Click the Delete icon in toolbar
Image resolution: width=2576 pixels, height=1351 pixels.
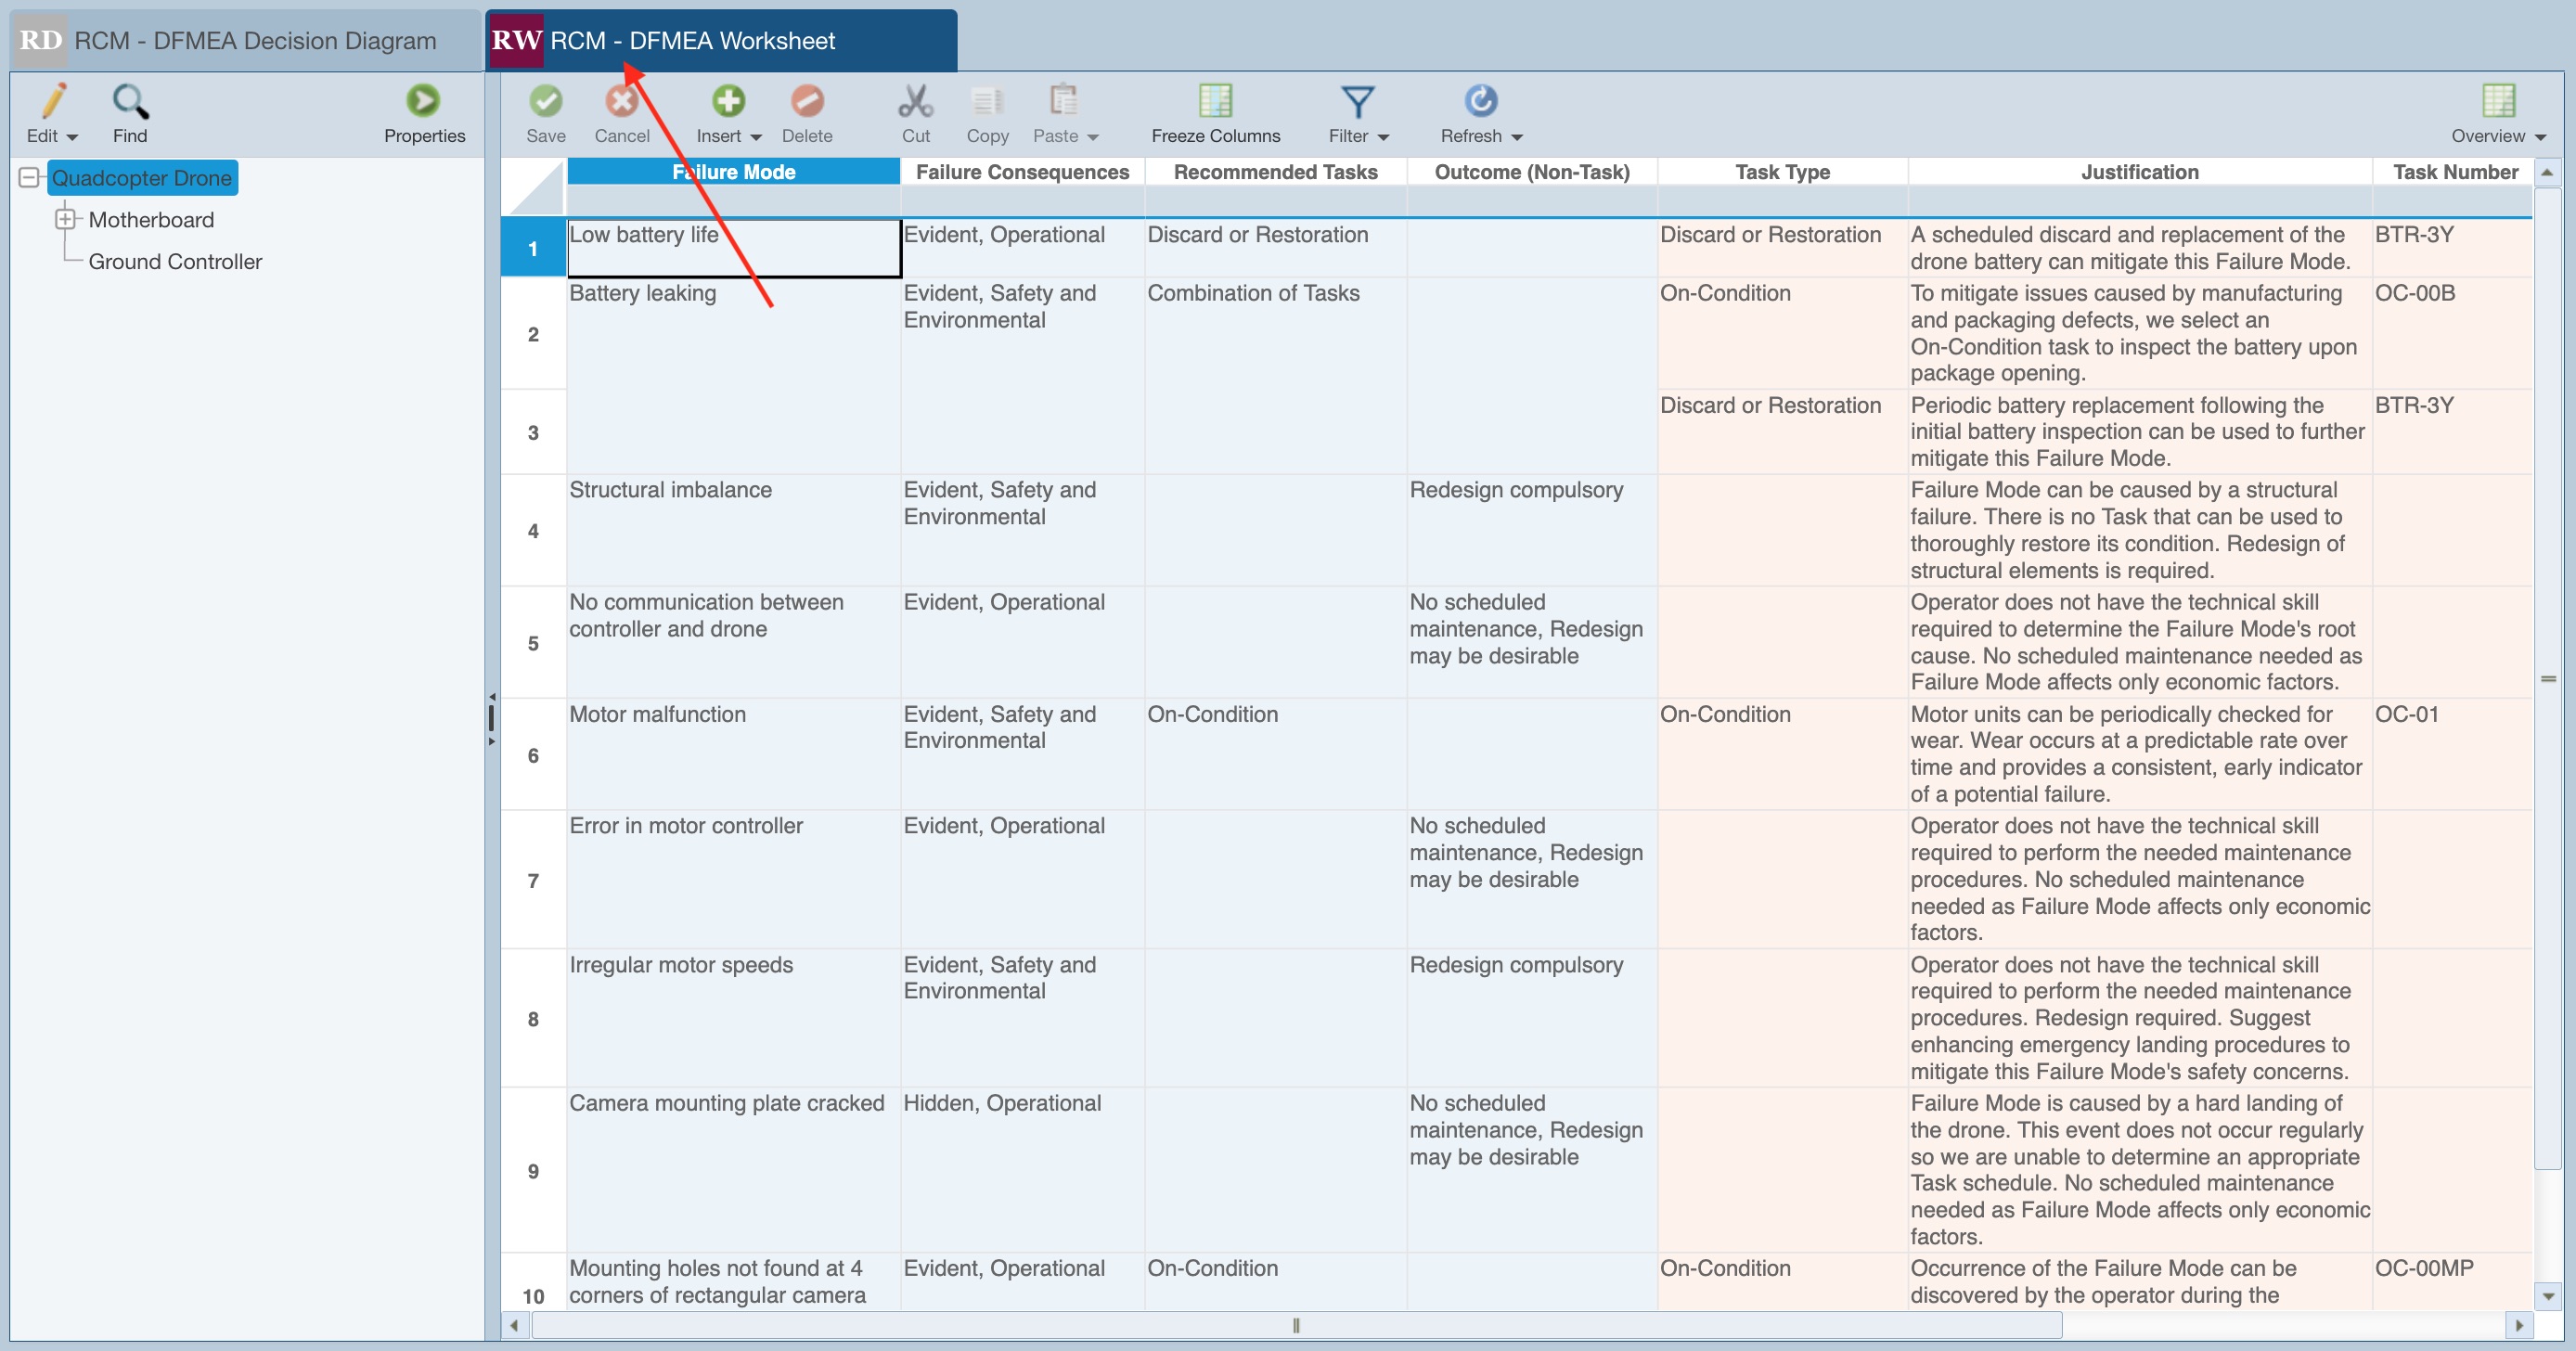tap(806, 101)
